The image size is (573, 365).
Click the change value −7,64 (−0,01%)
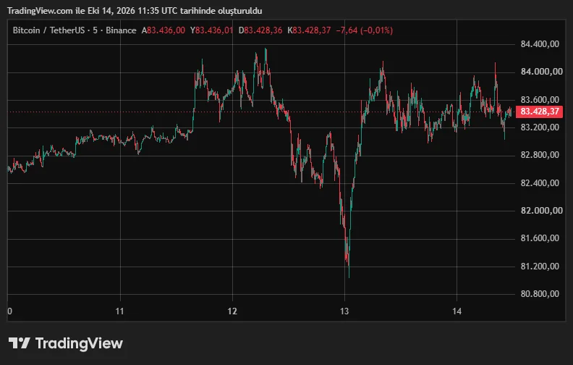tap(365, 30)
